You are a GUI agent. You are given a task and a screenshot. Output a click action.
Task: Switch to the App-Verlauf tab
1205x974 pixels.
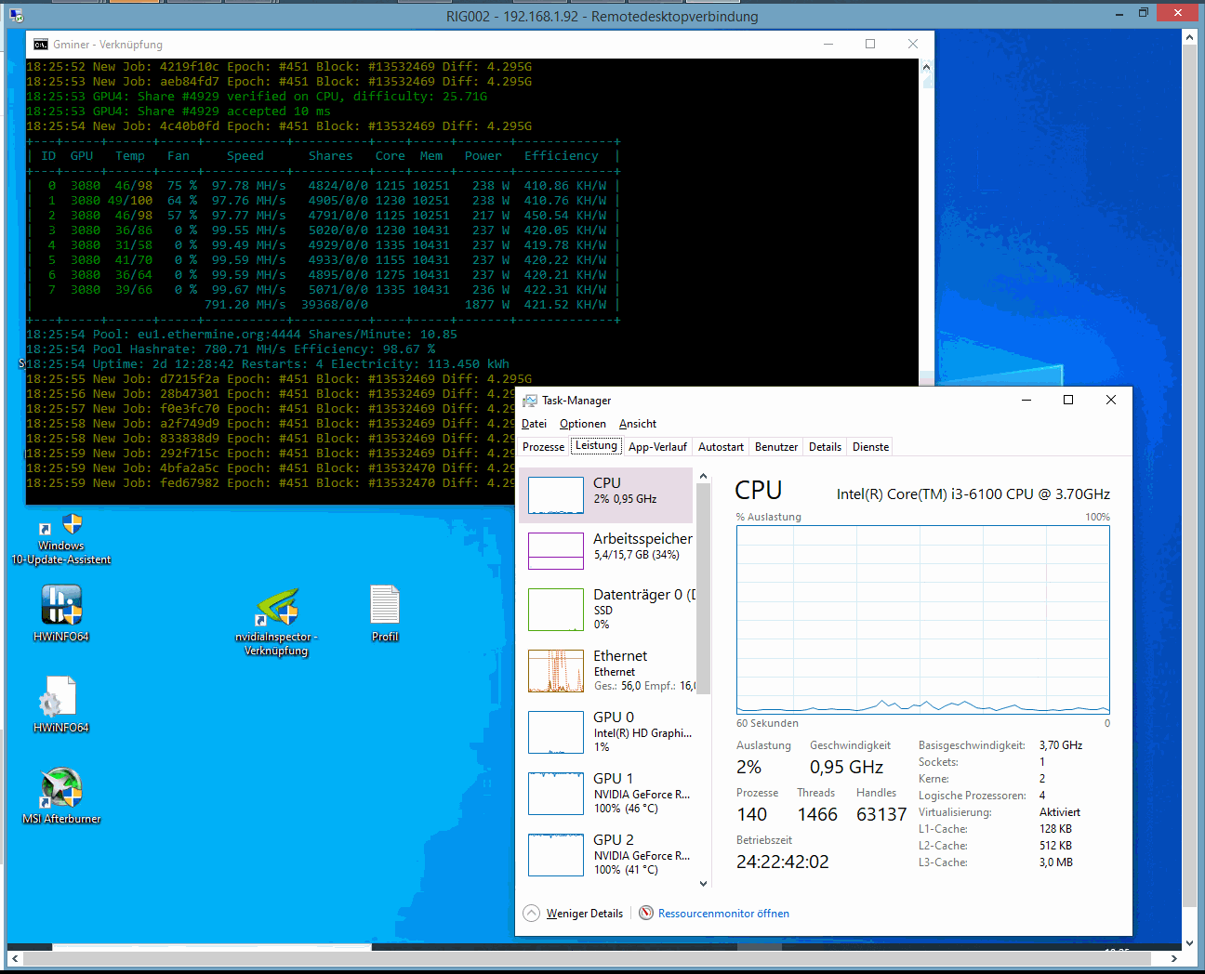657,447
